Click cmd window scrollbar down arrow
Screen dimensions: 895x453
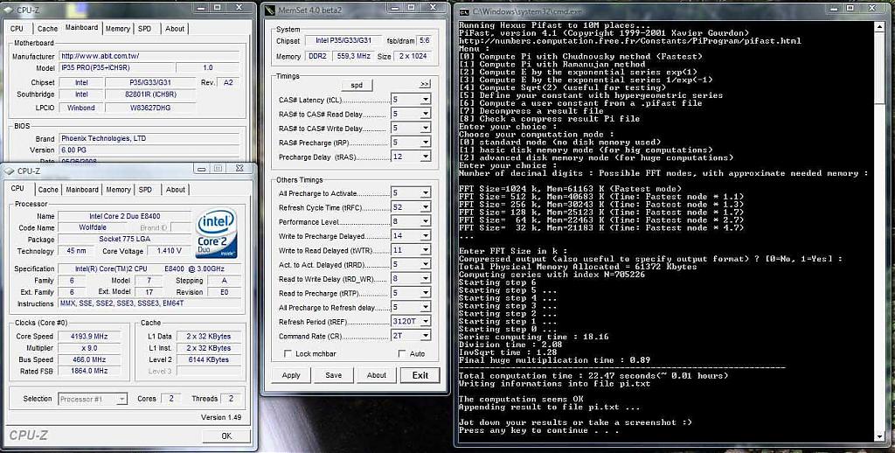(x=879, y=437)
